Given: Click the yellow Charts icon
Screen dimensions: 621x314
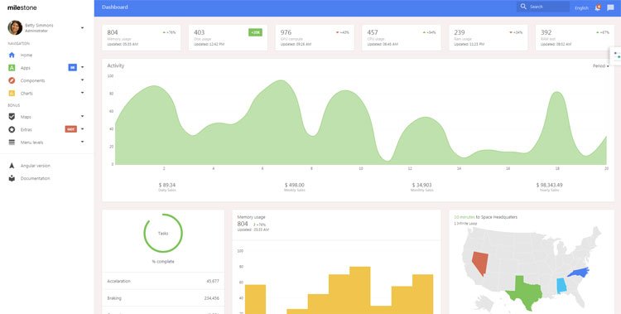Looking at the screenshot, I should (x=12, y=93).
